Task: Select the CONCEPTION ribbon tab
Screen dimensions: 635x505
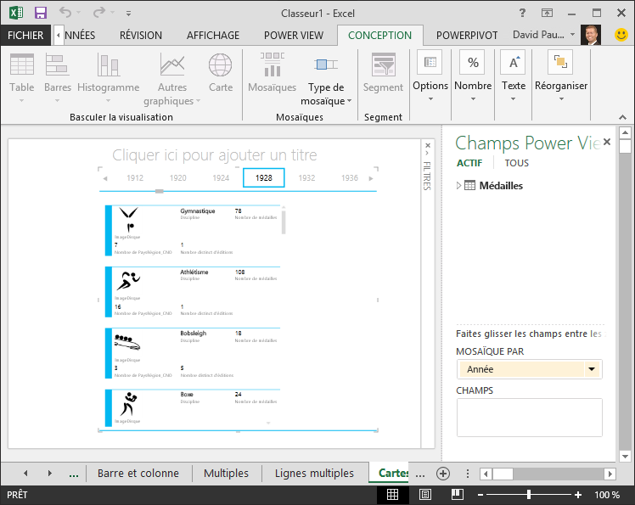Action: [379, 36]
